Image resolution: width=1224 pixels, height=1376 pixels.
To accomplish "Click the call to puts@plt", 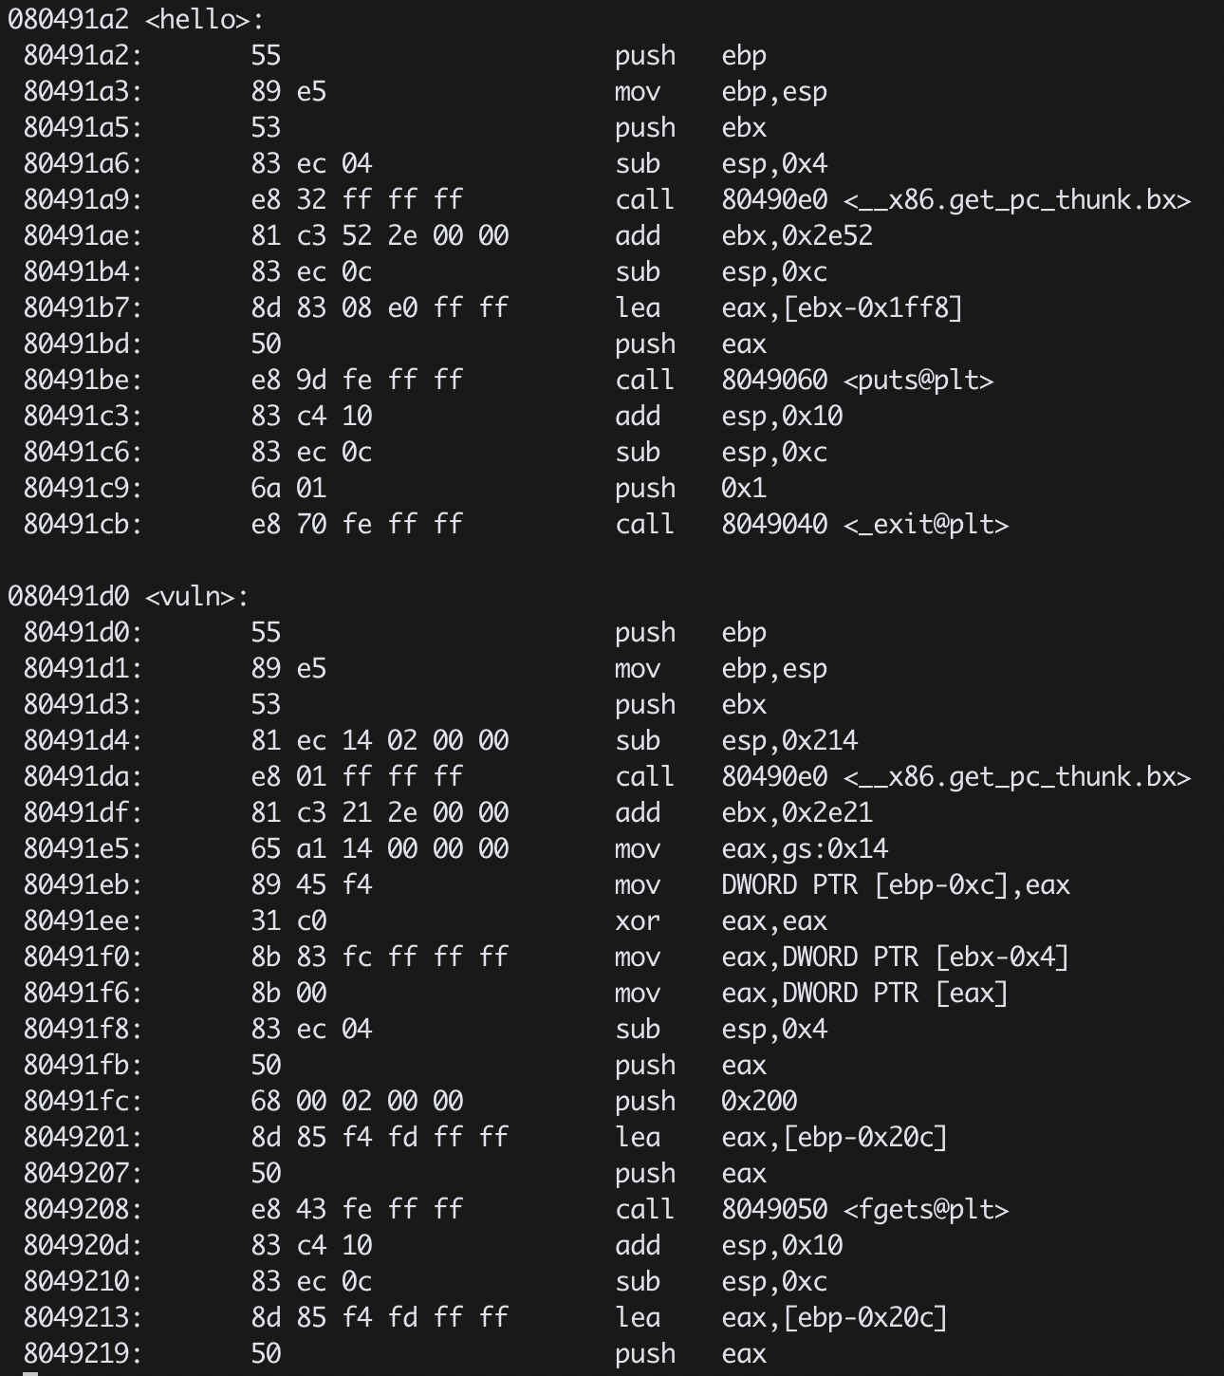I will pos(804,381).
